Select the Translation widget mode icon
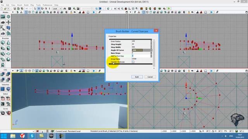This screenshot has width=248, height=139. click(x=39, y=8)
